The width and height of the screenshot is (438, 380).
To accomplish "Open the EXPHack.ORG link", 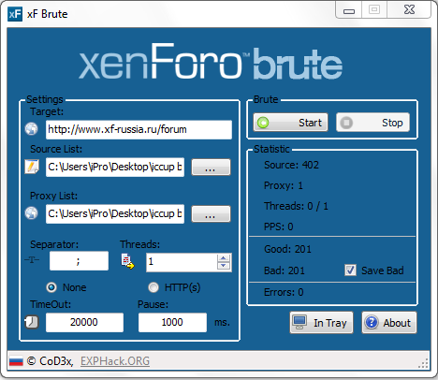I will tap(115, 361).
